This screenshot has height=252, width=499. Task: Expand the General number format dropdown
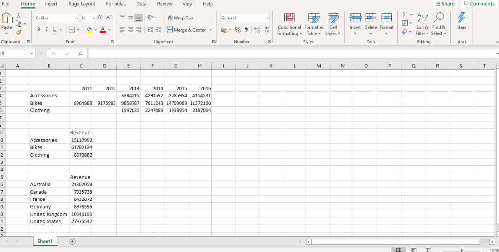coord(267,18)
